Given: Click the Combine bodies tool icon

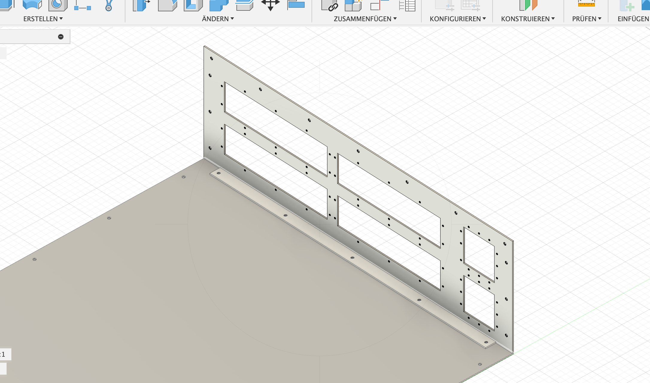Looking at the screenshot, I should (x=219, y=5).
